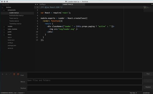This screenshot has height=94, width=153.
Task: Click the document icon in title bar
Action: click(66, 2)
